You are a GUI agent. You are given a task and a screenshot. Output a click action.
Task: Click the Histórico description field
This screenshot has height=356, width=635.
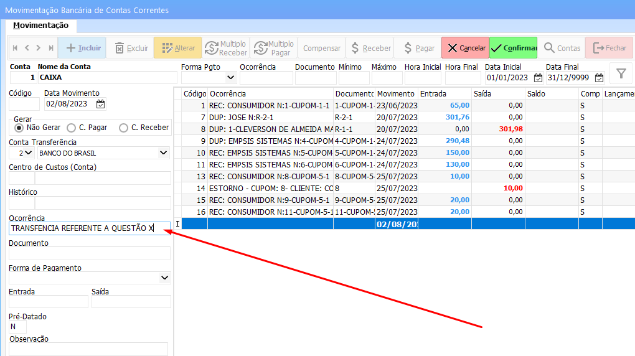tap(103, 203)
